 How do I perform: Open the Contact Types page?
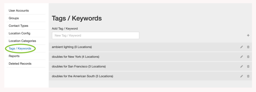click(x=18, y=26)
